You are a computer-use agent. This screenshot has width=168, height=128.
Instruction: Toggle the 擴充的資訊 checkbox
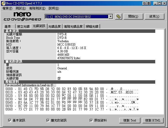coord(48,120)
